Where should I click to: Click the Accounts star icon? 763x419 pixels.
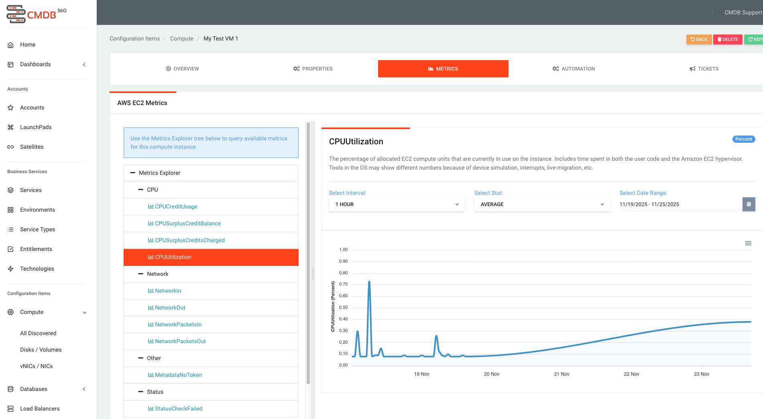(x=11, y=108)
